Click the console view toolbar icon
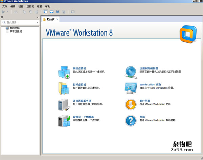 point(72,12)
